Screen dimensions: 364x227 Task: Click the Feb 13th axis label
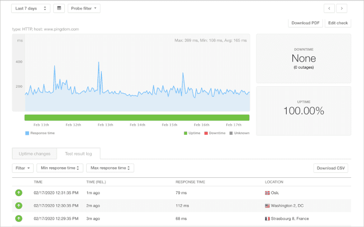point(105,125)
